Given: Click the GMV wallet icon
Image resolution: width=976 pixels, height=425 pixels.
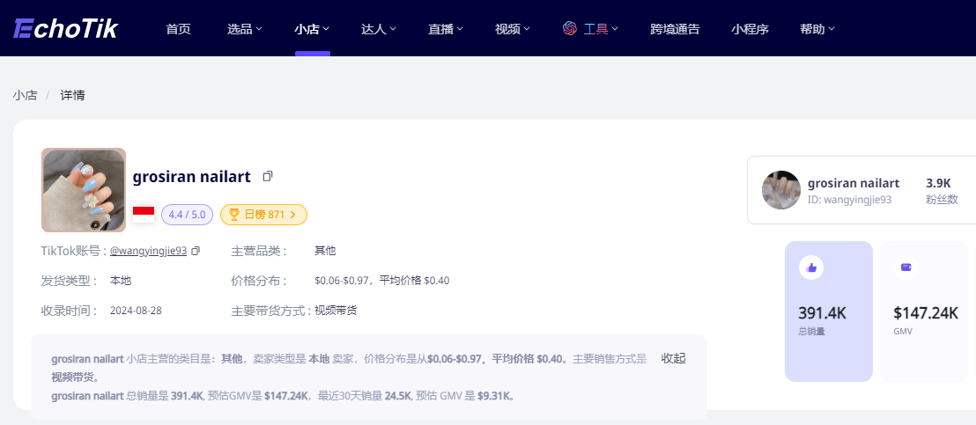Looking at the screenshot, I should pos(906,267).
